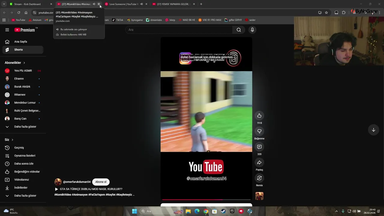Image resolution: width=384 pixels, height=216 pixels.
Task: Open the streamlabs bookmark
Action: point(154,20)
